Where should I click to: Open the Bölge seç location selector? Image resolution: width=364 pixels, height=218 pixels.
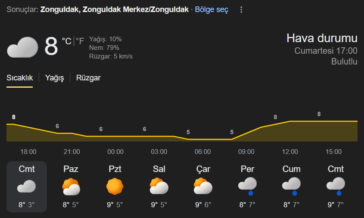pos(212,9)
